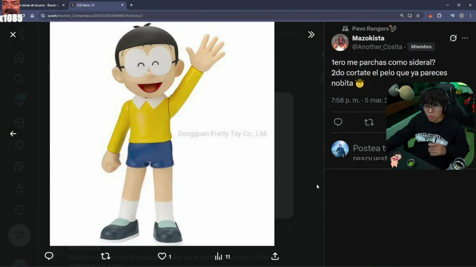
Task: Open the Nobita figure image
Action: click(x=162, y=133)
